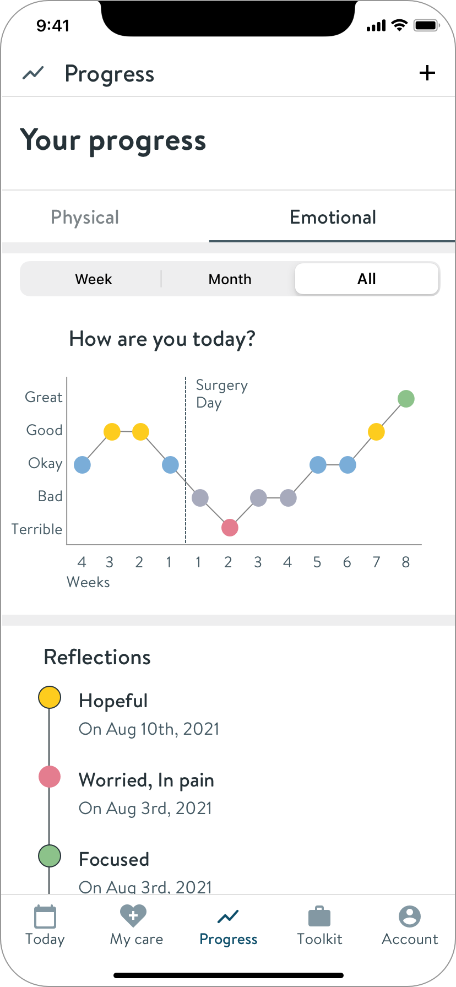The image size is (456, 987).
Task: Switch chart range to Month
Action: click(x=230, y=279)
